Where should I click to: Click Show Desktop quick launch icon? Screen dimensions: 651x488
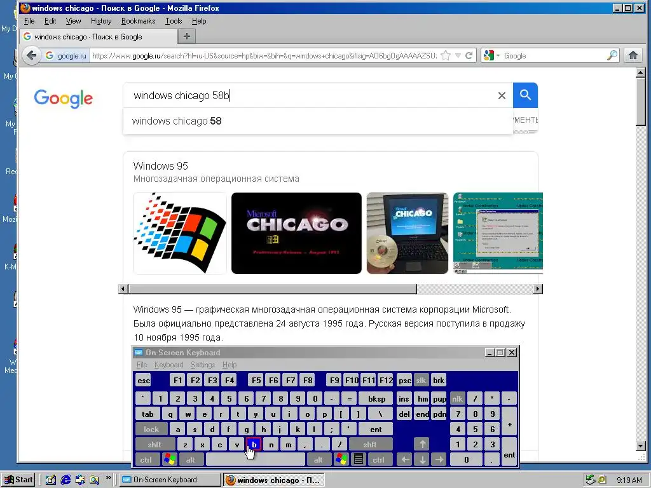51,480
